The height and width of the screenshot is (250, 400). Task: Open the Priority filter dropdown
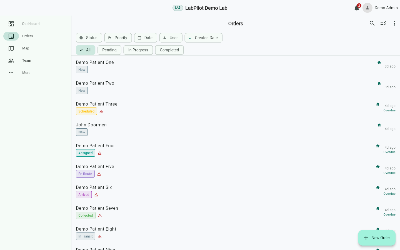click(118, 38)
